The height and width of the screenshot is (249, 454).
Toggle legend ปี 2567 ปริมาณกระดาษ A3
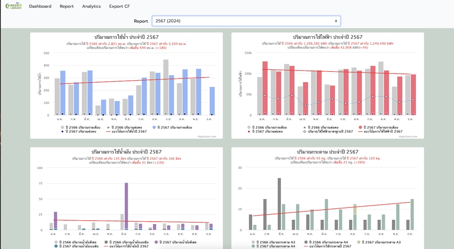379,242
